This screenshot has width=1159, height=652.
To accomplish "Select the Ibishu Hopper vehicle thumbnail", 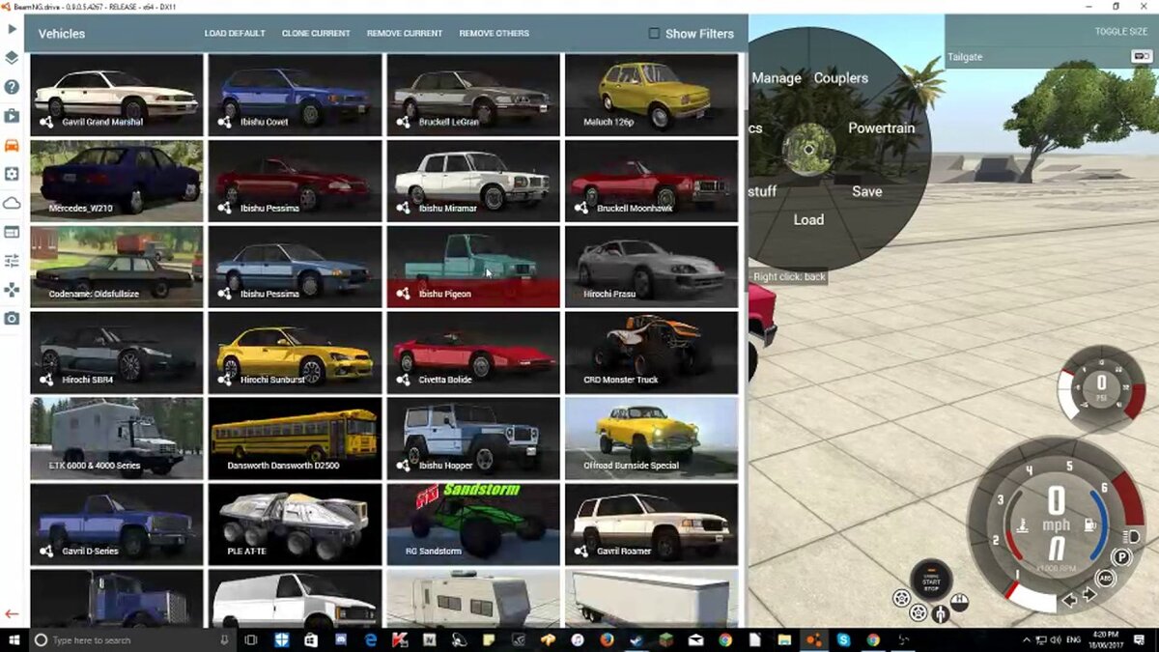I will point(473,438).
